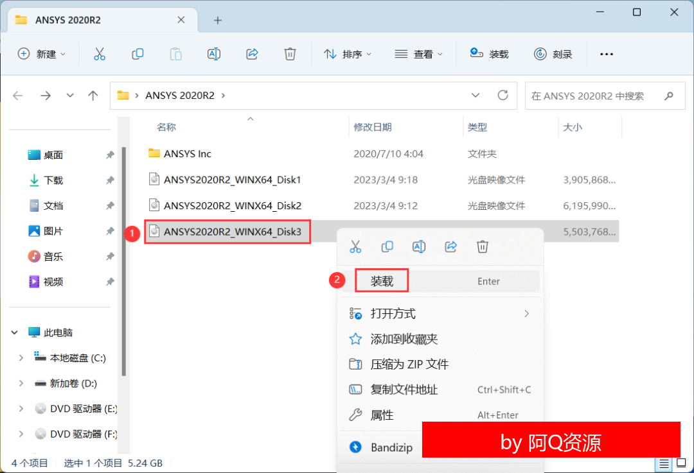Open the 排序 (Sort) dropdown menu
694x473 pixels.
(348, 54)
